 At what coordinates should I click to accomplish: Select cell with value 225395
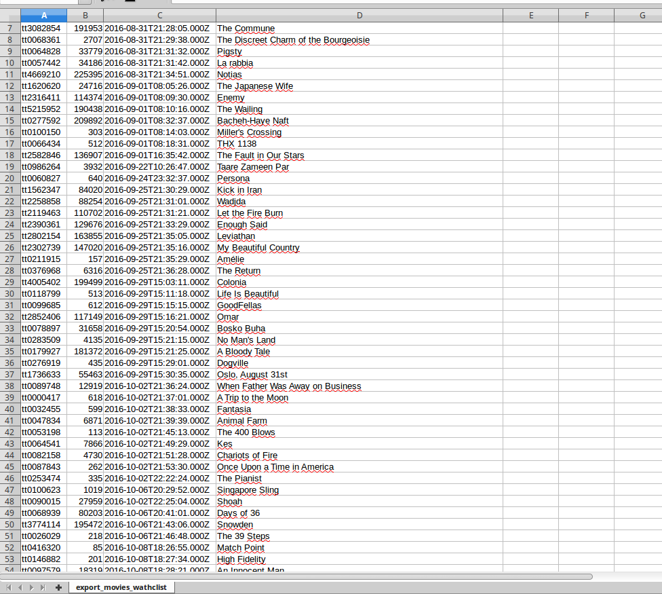tap(85, 75)
